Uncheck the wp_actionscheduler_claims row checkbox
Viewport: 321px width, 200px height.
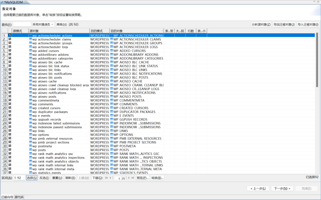pos(10,39)
